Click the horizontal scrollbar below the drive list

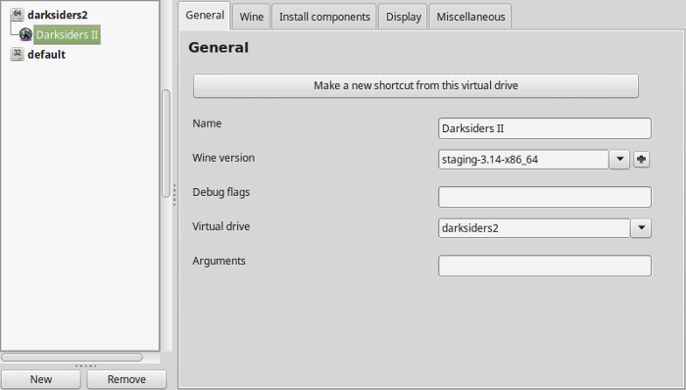tap(73, 358)
